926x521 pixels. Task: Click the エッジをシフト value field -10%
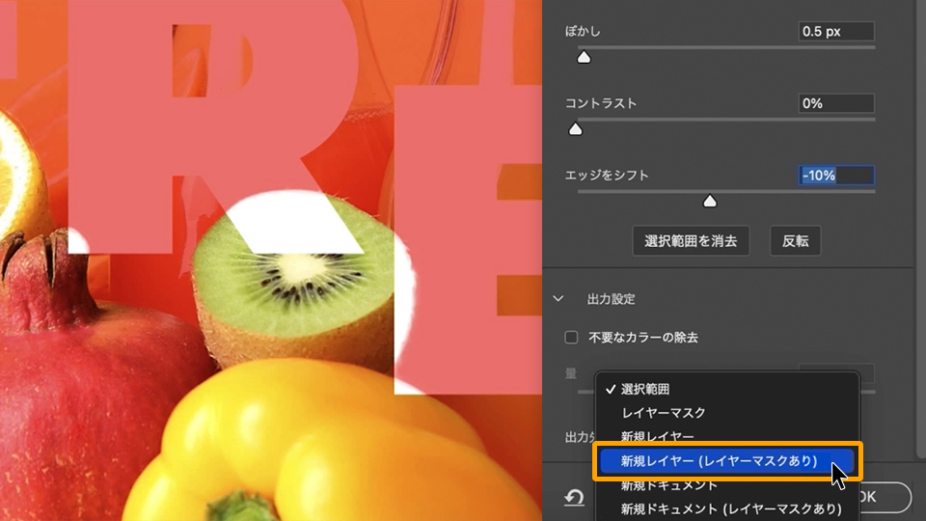[x=836, y=176]
